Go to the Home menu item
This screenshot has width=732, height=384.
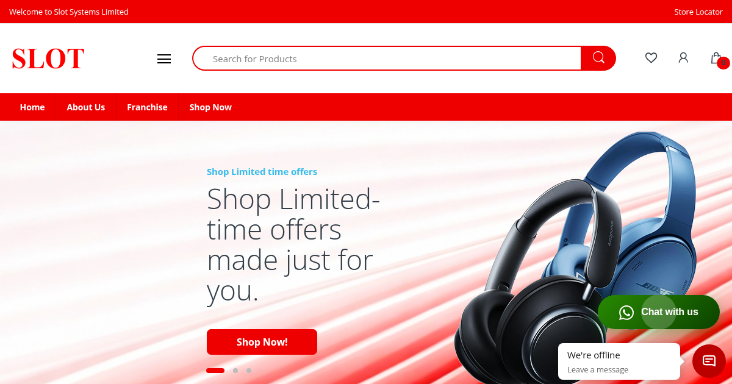(32, 107)
